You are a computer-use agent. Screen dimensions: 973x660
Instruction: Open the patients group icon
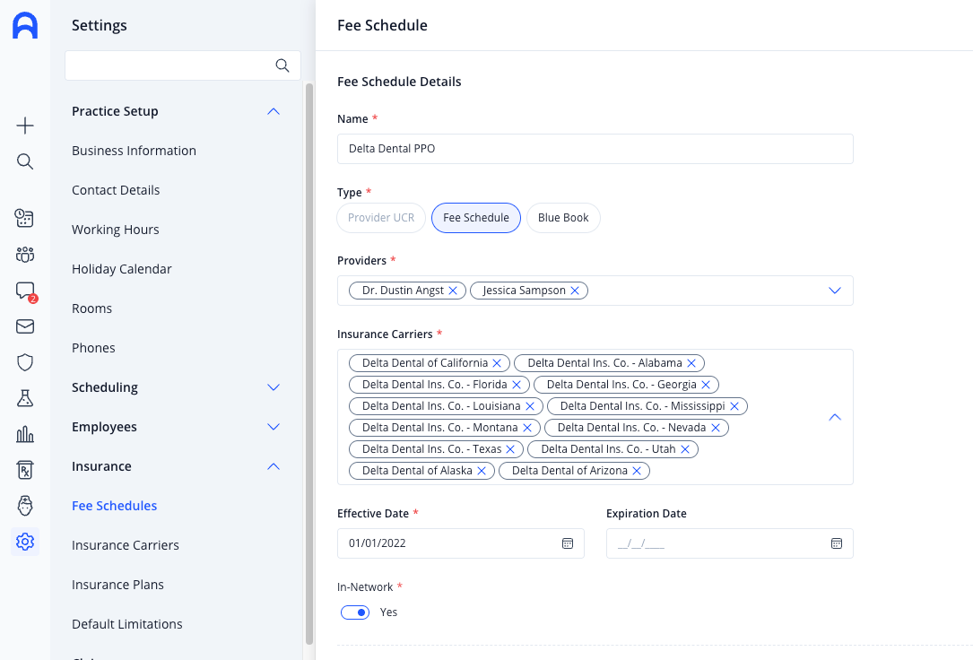(x=25, y=255)
